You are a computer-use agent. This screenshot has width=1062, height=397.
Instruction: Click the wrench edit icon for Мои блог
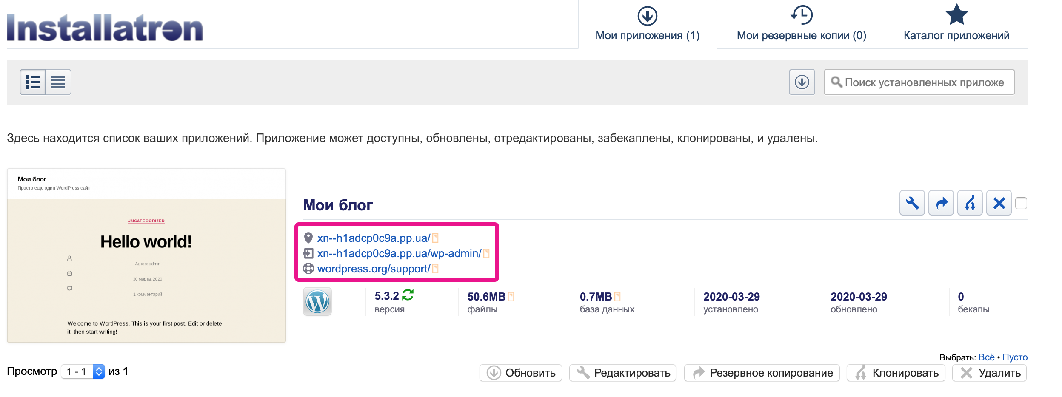912,203
